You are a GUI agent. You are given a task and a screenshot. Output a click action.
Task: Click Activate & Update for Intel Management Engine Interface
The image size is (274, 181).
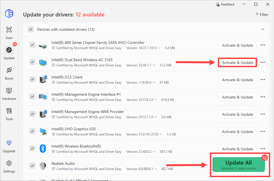(237, 97)
